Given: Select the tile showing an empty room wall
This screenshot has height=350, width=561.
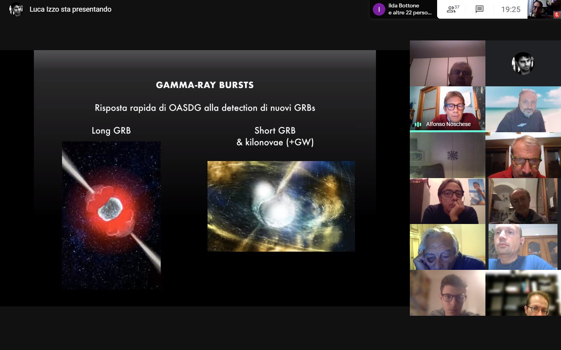Looking at the screenshot, I should [x=447, y=155].
